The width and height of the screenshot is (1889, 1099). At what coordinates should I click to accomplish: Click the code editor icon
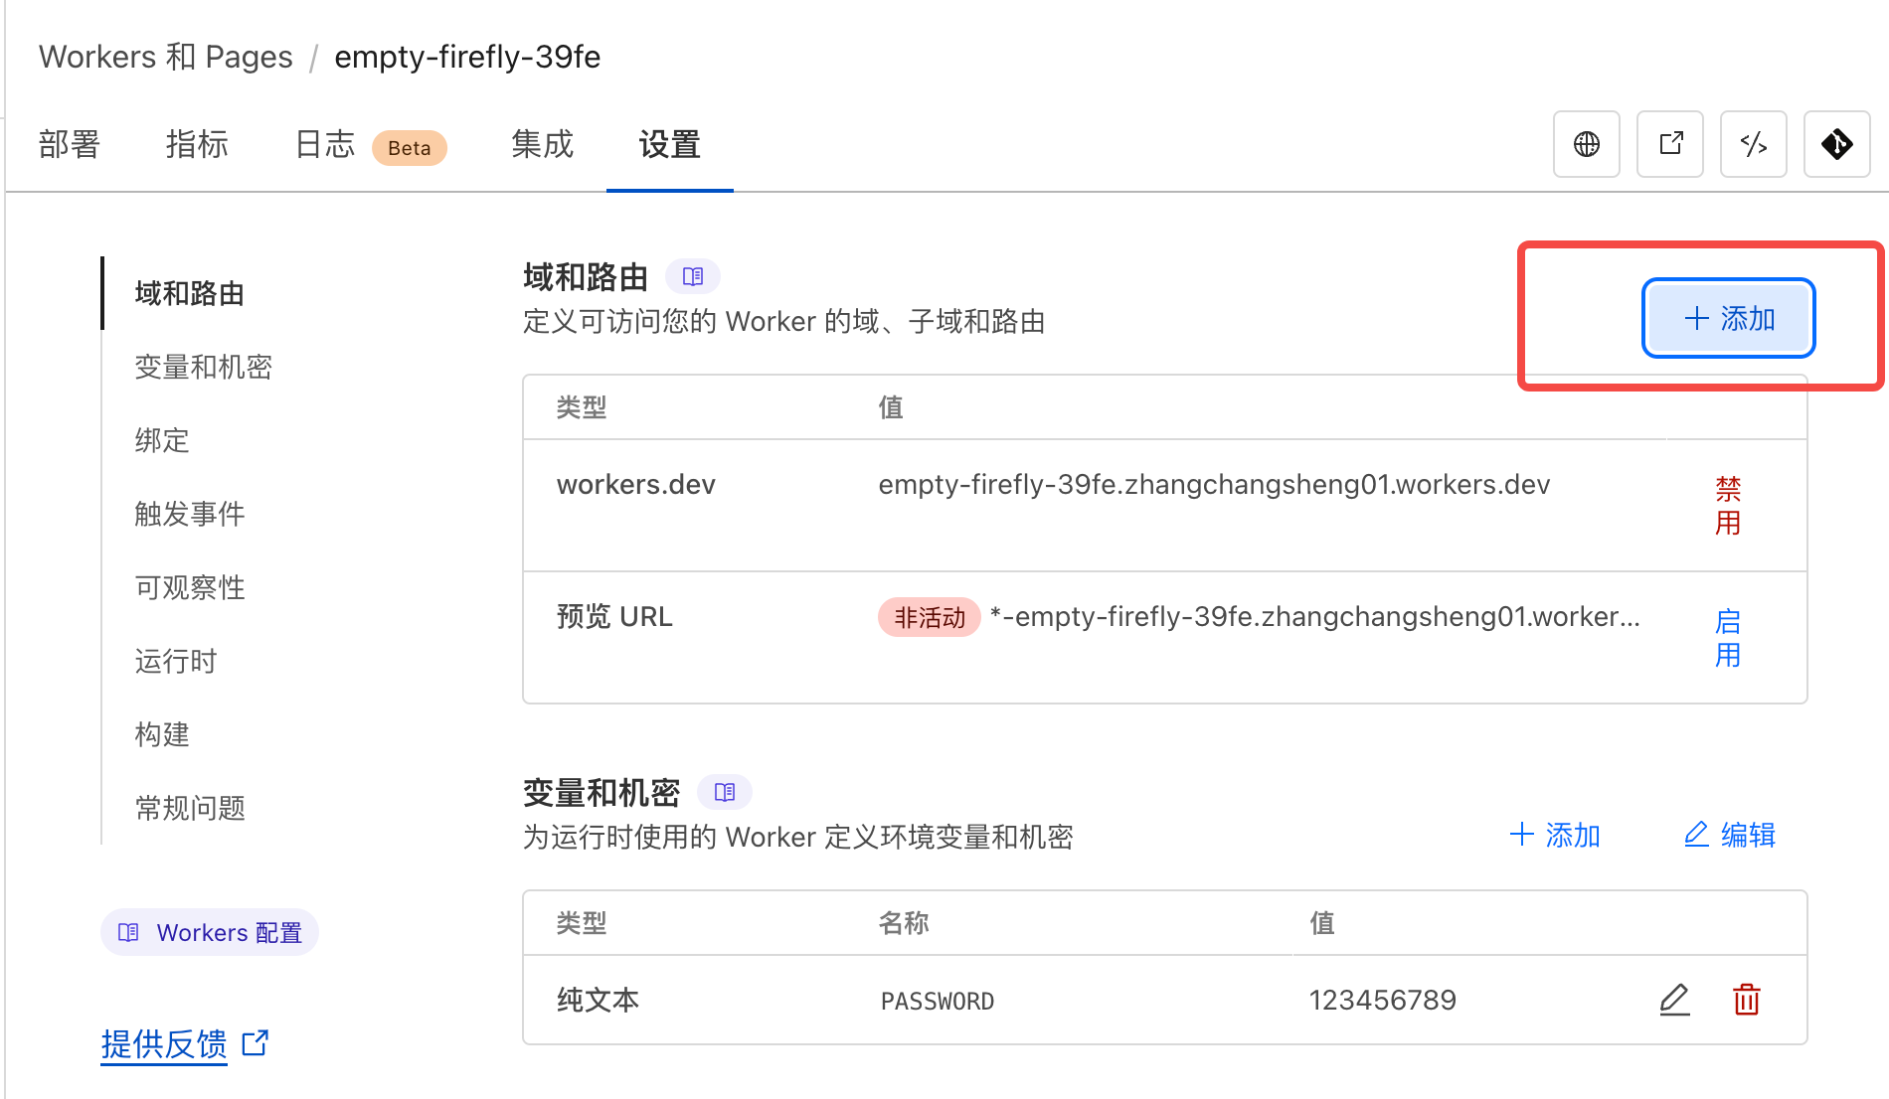pos(1754,144)
